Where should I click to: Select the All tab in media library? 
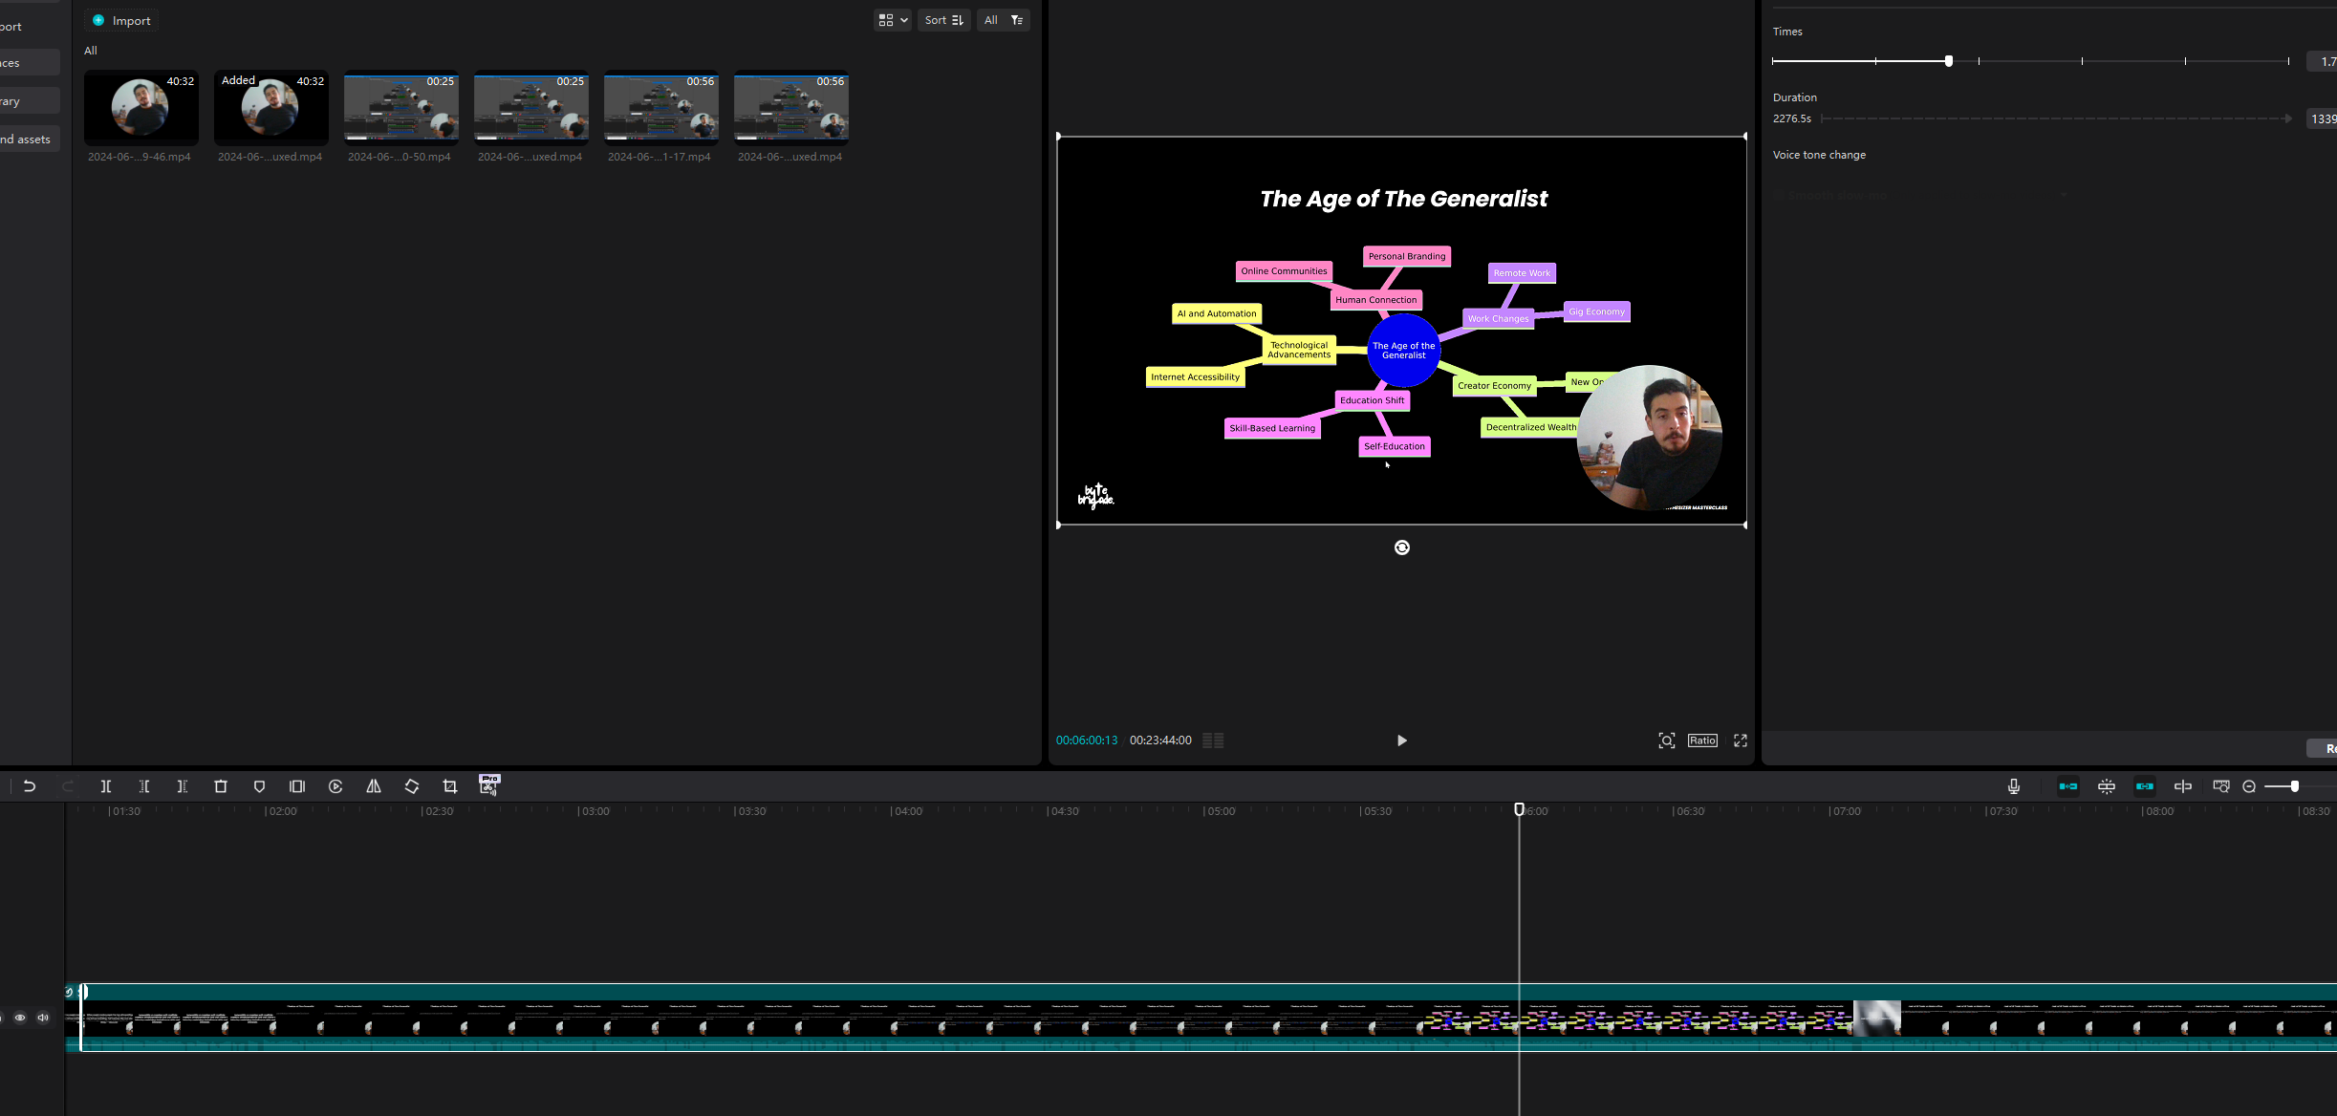[x=90, y=50]
